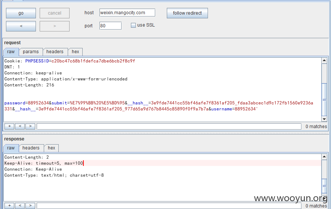Click the Connection: keep-alive request line
331x209 pixels.
(x=33, y=73)
